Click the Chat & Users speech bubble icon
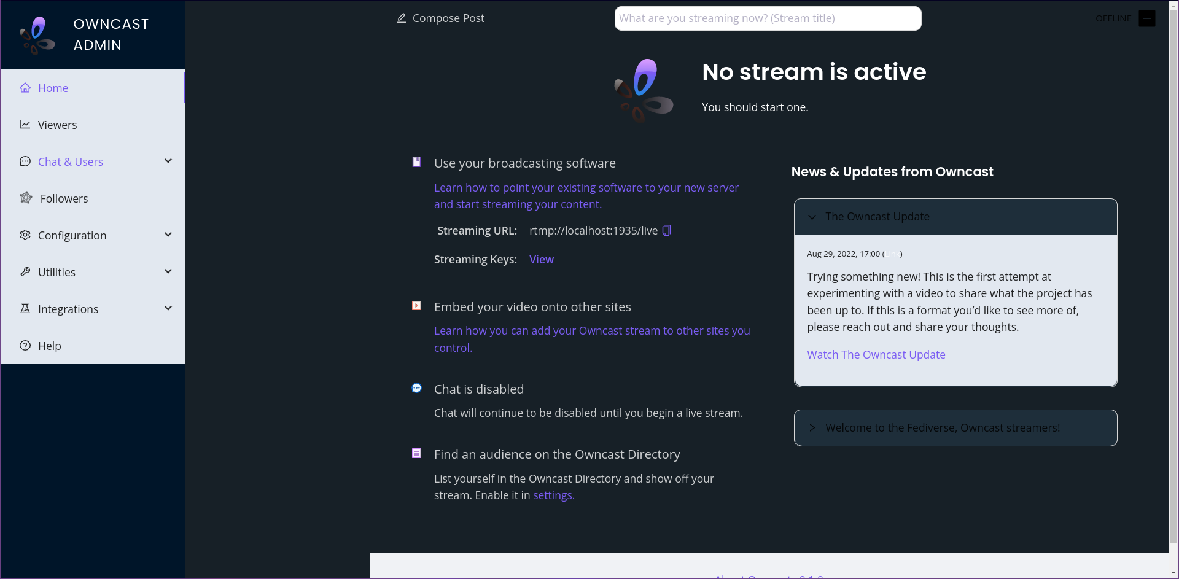This screenshot has height=579, width=1179. tap(25, 161)
